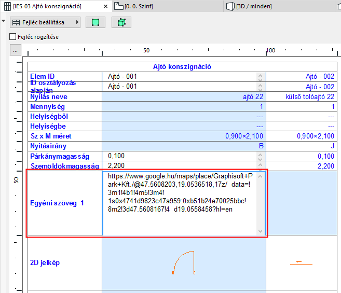Click the Elem ID cell Ajtó - 002

pyautogui.click(x=302, y=77)
